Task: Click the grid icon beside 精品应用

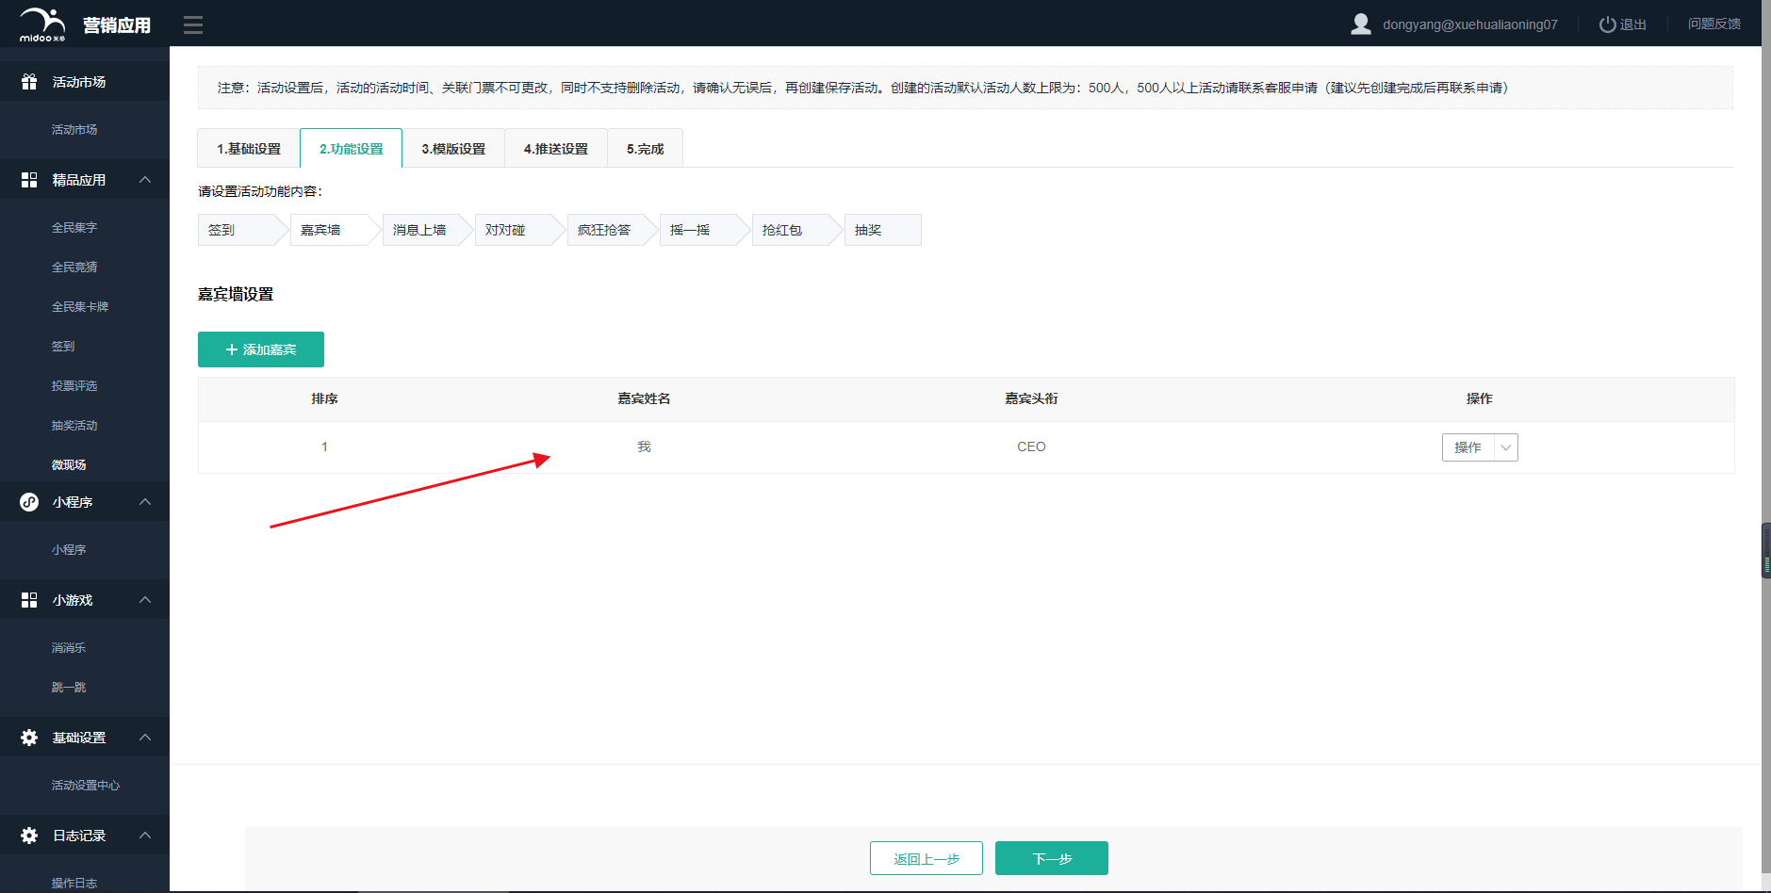Action: (x=29, y=180)
